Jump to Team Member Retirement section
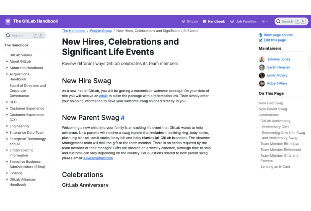This screenshot has height=211, width=311. (x=281, y=150)
